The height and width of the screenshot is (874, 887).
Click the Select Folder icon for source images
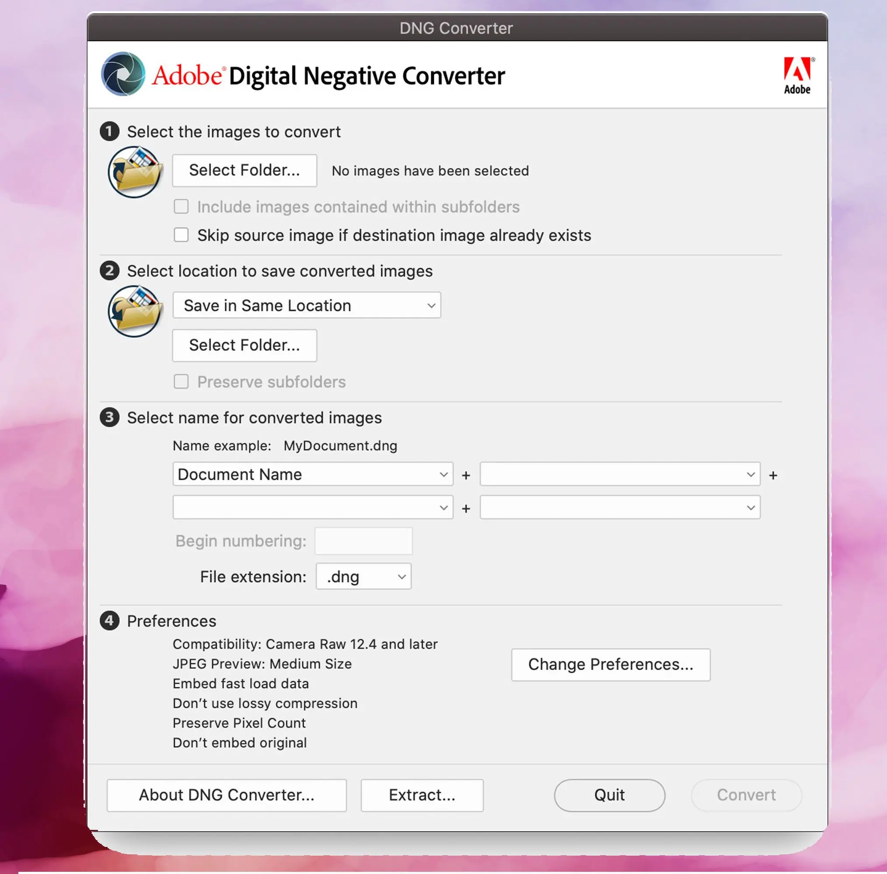click(x=136, y=170)
